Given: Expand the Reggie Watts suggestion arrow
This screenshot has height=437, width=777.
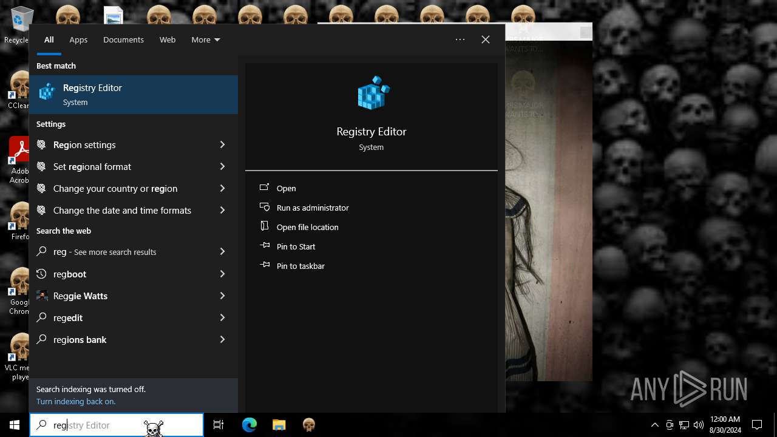Looking at the screenshot, I should tap(222, 296).
